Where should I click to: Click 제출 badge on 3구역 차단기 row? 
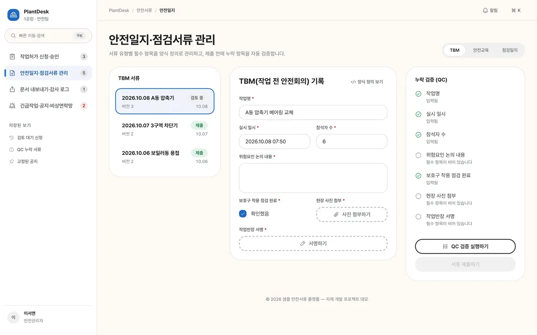click(199, 126)
